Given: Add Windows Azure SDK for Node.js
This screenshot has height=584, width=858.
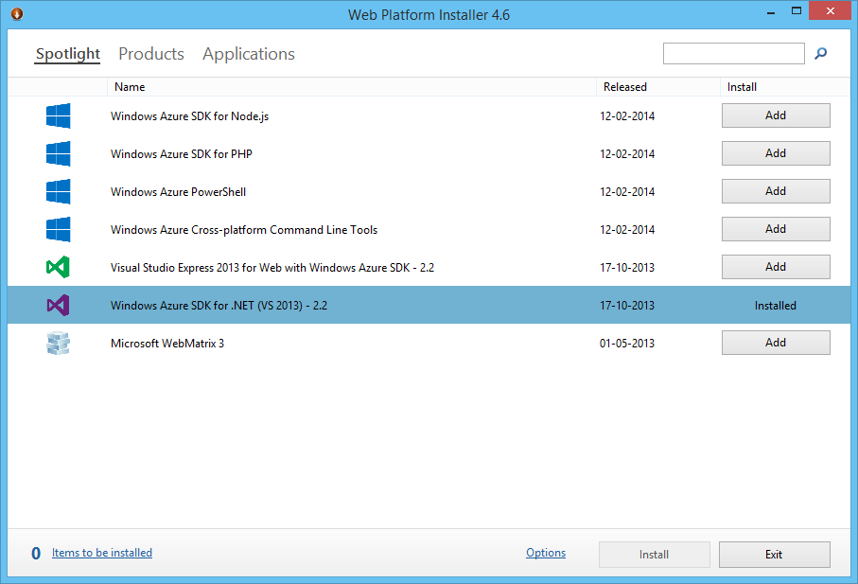Looking at the screenshot, I should [776, 115].
